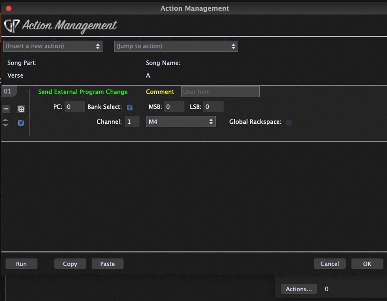Click the Bank Select: label
This screenshot has height=301, width=387.
coord(105,107)
